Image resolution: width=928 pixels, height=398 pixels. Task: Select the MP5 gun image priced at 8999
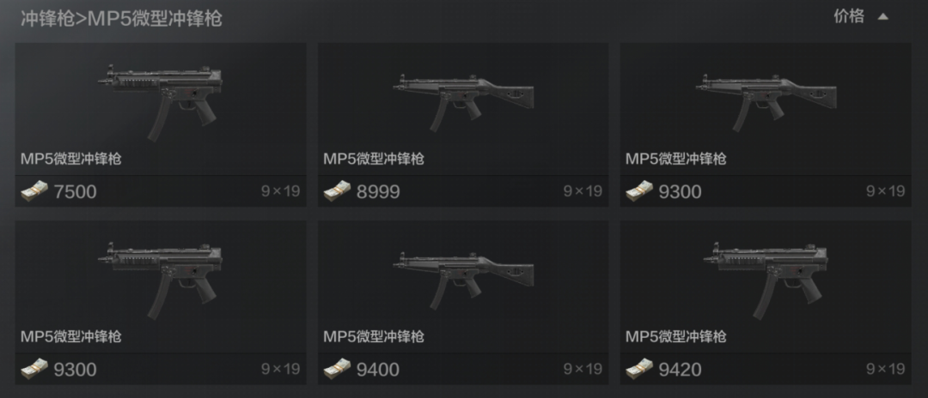tap(463, 103)
